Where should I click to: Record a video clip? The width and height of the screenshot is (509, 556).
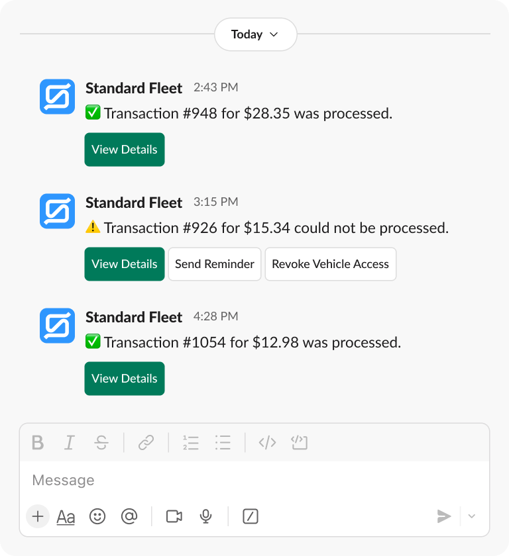pyautogui.click(x=174, y=516)
